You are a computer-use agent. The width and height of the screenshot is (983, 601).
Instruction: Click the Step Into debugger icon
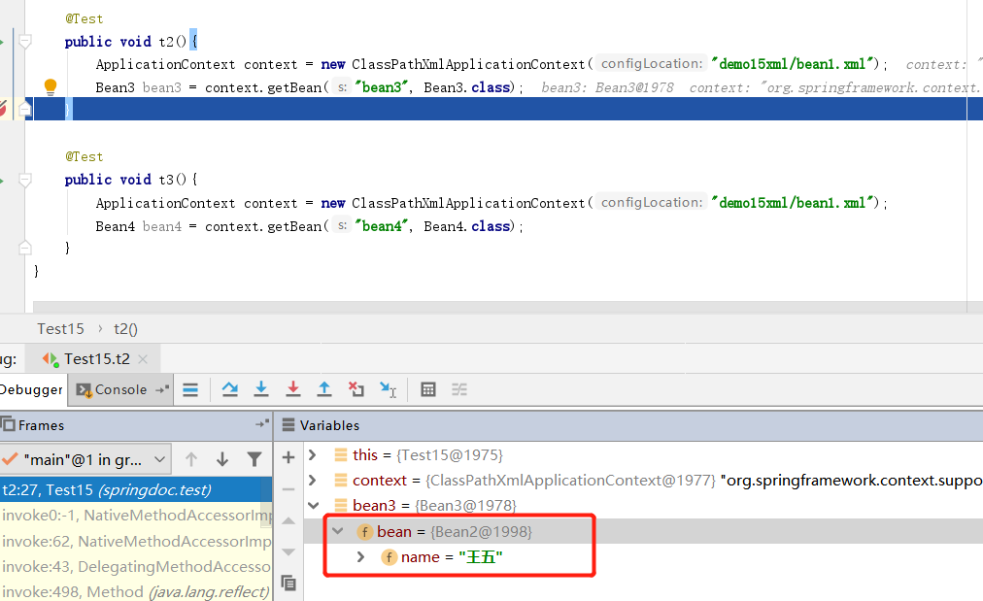(261, 389)
